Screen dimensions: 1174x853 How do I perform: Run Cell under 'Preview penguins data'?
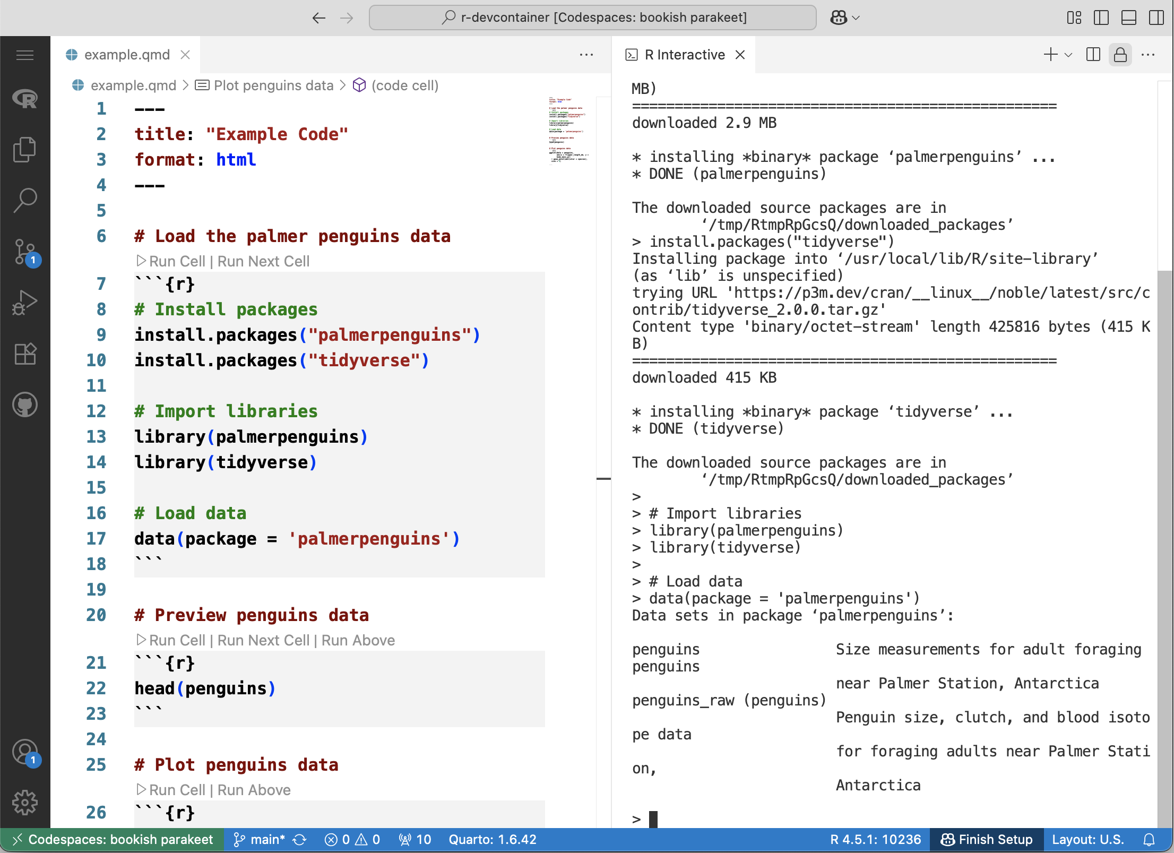coord(171,640)
